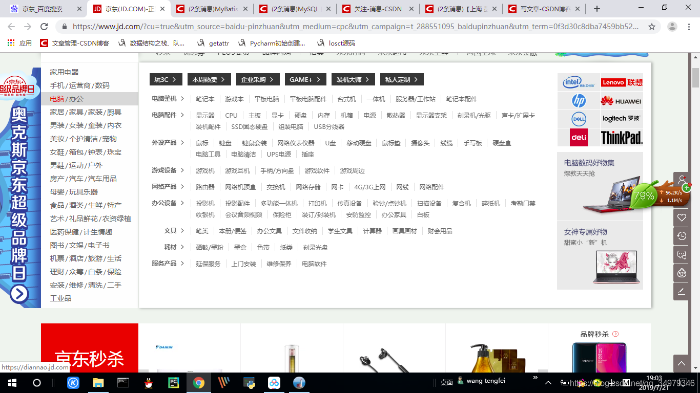
Task: Click the 装机大师 button
Action: (x=353, y=79)
